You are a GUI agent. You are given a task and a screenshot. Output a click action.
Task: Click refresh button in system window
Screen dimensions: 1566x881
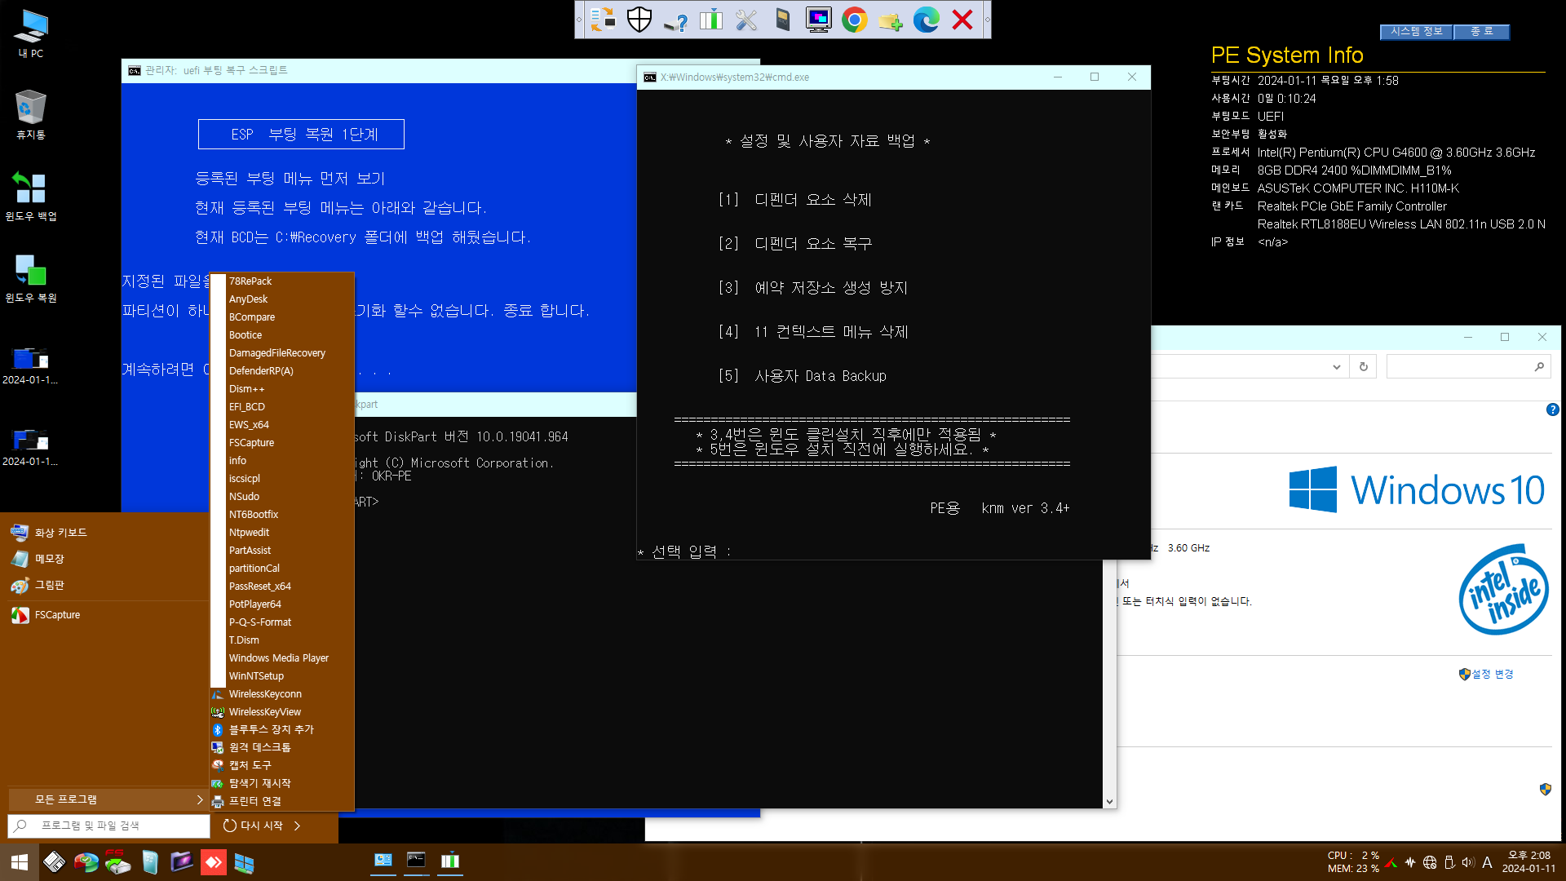click(x=1363, y=367)
